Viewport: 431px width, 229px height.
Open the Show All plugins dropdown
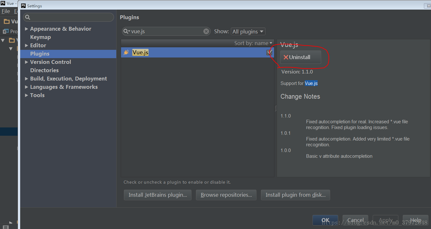point(248,31)
